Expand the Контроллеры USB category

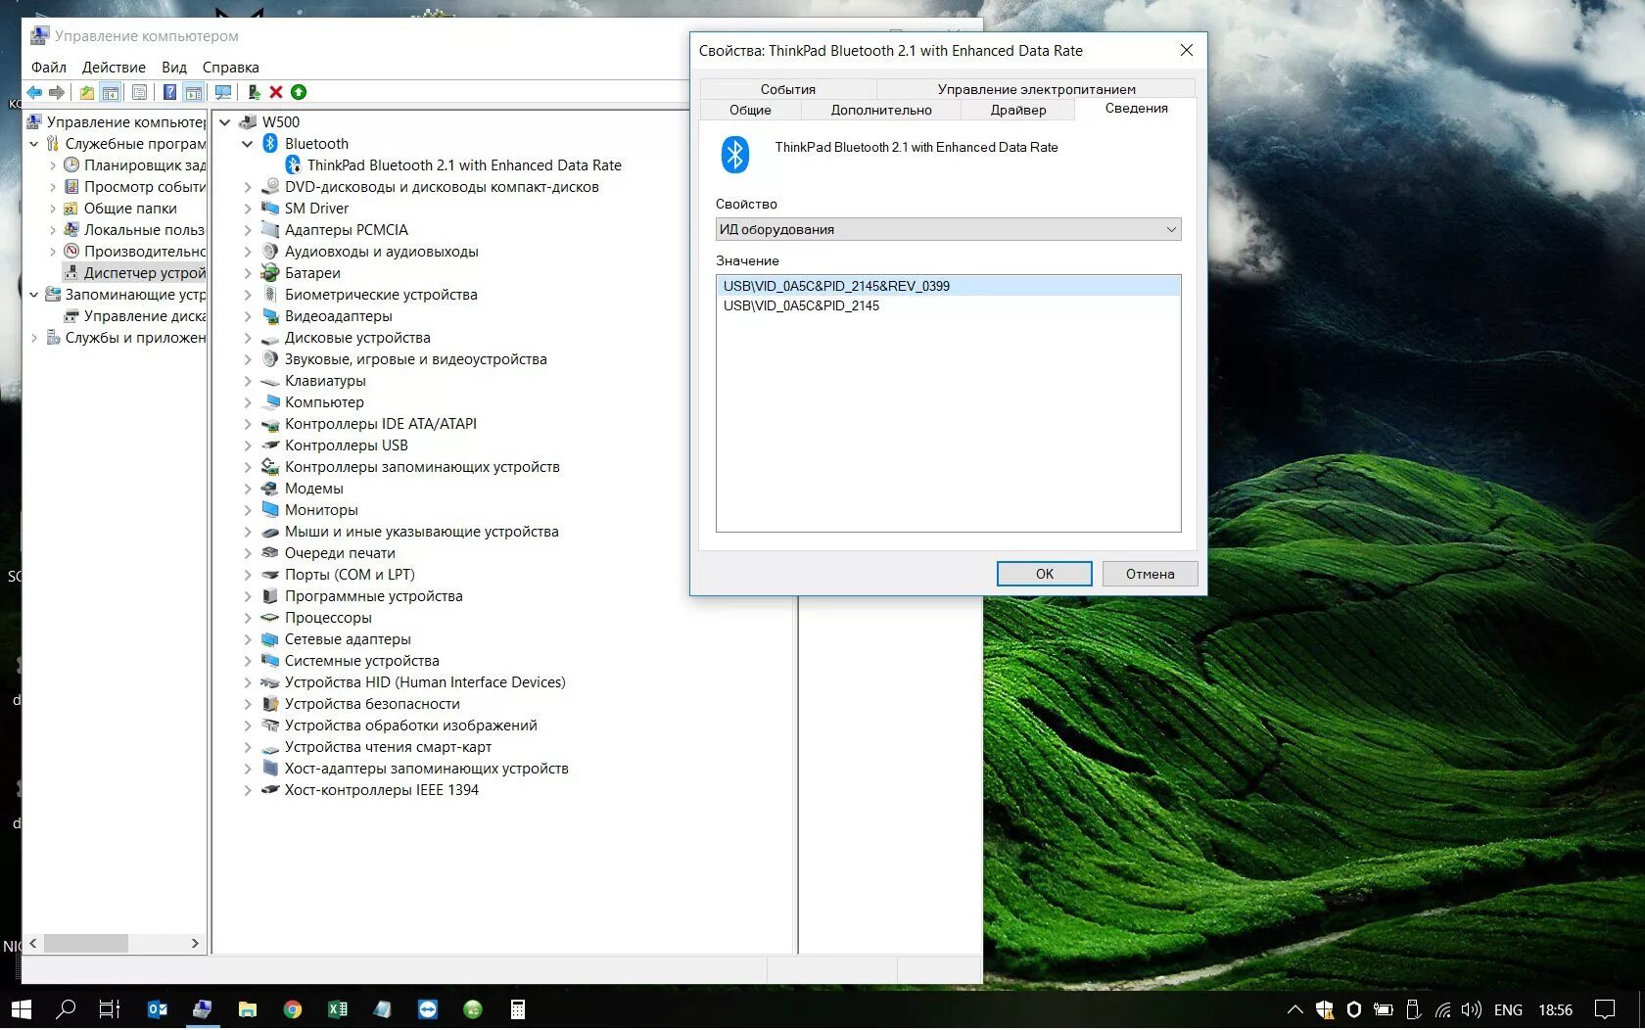point(248,445)
